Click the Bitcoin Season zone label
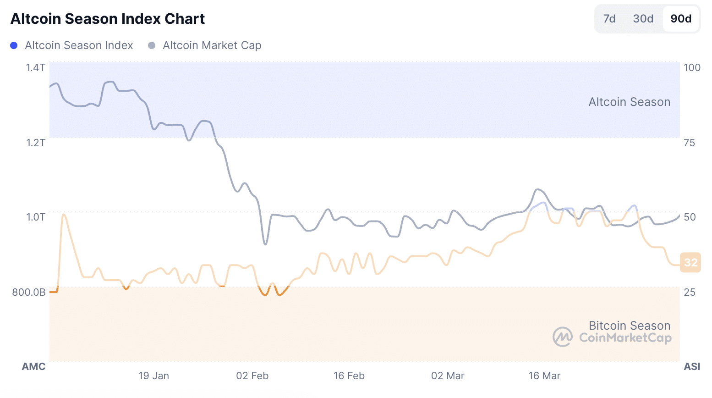Viewport: 712px width, 398px height. click(x=629, y=326)
